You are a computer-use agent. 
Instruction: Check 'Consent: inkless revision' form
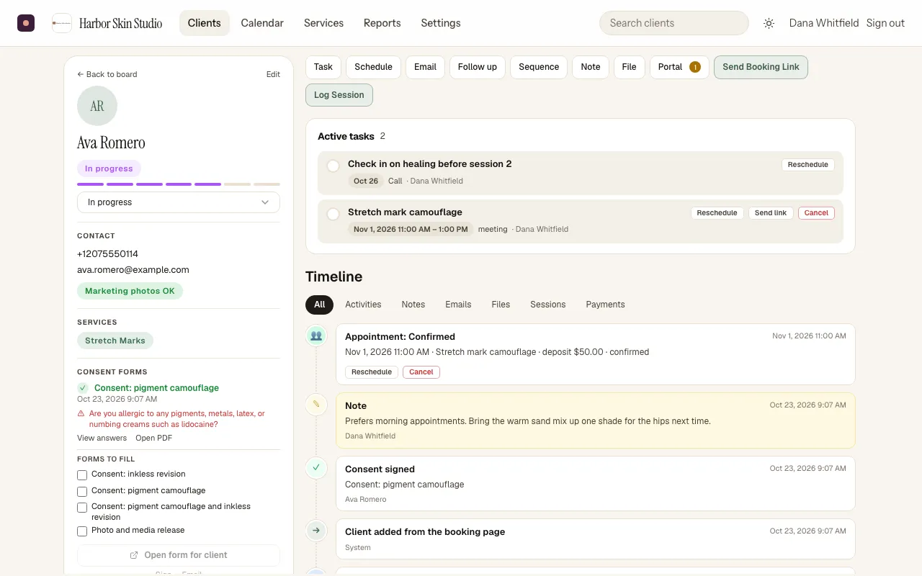click(82, 475)
